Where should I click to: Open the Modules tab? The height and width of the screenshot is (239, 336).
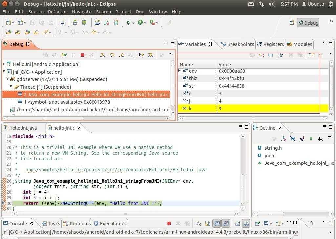coord(300,44)
